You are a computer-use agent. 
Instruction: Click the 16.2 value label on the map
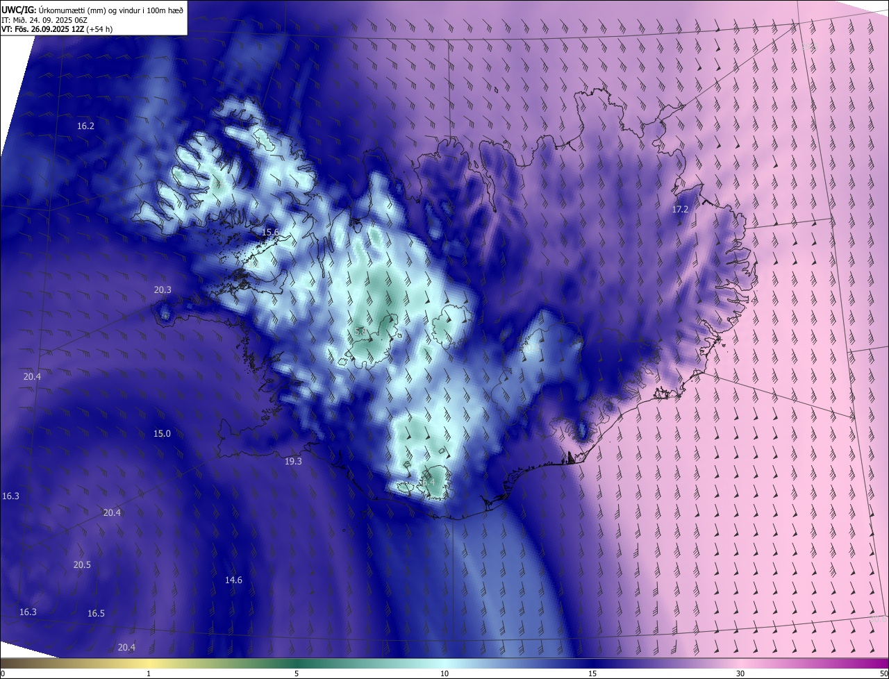click(85, 126)
